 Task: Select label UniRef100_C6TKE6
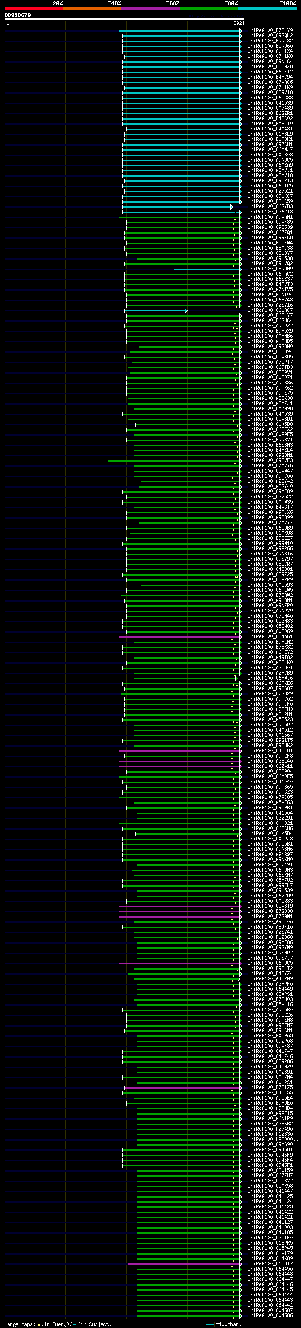269,684
